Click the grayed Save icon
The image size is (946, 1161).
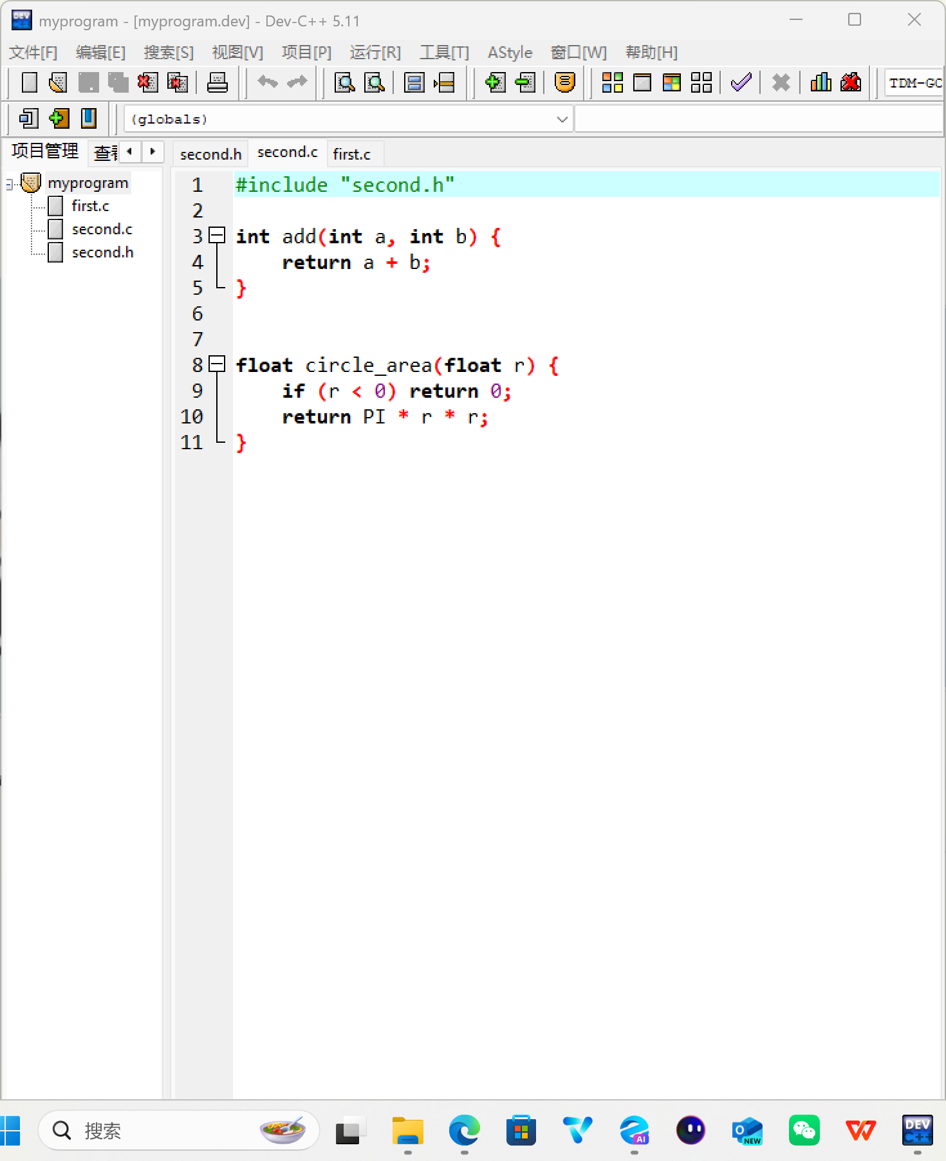pyautogui.click(x=88, y=82)
